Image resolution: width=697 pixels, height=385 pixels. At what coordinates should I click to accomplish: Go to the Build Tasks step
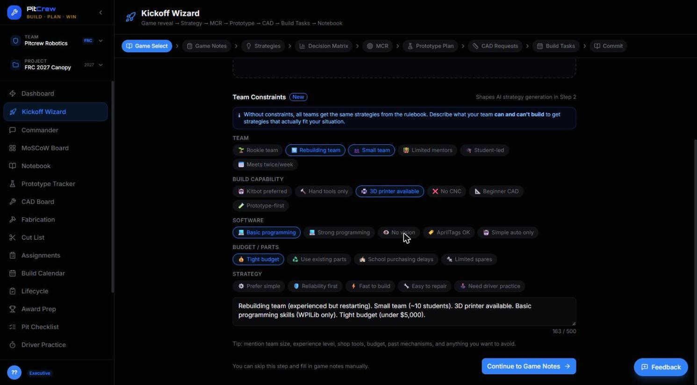(556, 46)
